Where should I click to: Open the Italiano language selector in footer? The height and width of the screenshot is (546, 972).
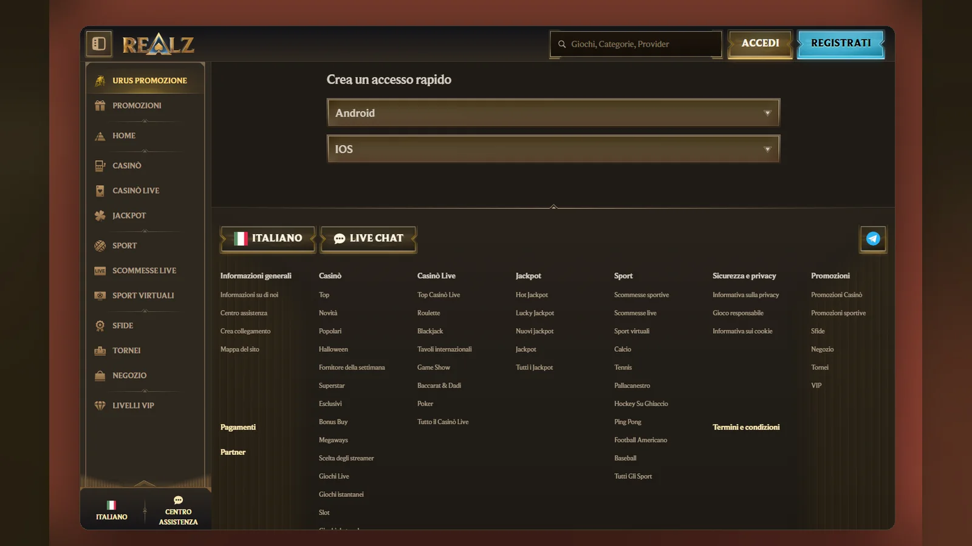[268, 238]
